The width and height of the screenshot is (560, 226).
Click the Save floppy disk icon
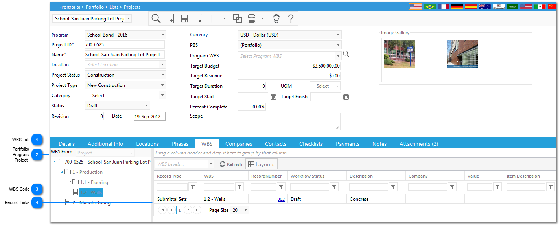(184, 19)
